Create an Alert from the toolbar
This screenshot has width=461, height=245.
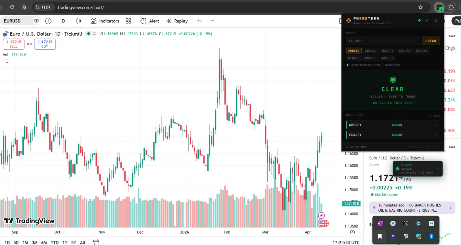click(x=150, y=21)
